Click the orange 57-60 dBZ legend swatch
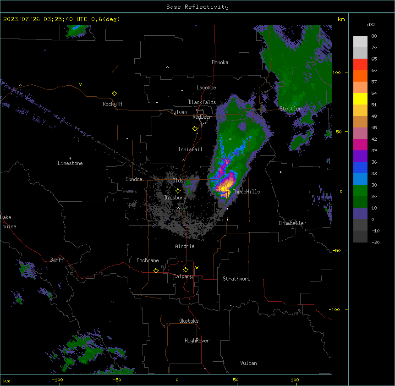395x386 pixels. coord(360,76)
